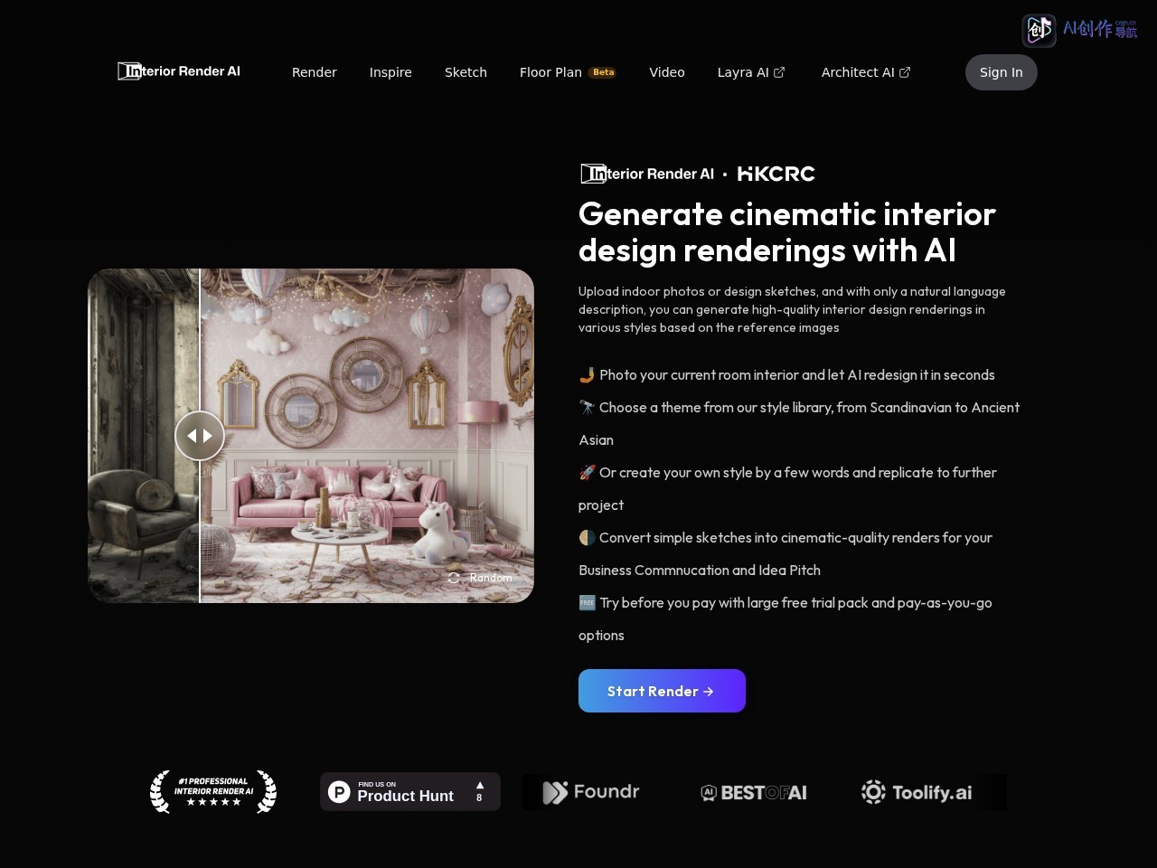This screenshot has height=868, width=1157.
Task: Click the rocket emoji before 'Or create your own style'
Action: point(587,472)
